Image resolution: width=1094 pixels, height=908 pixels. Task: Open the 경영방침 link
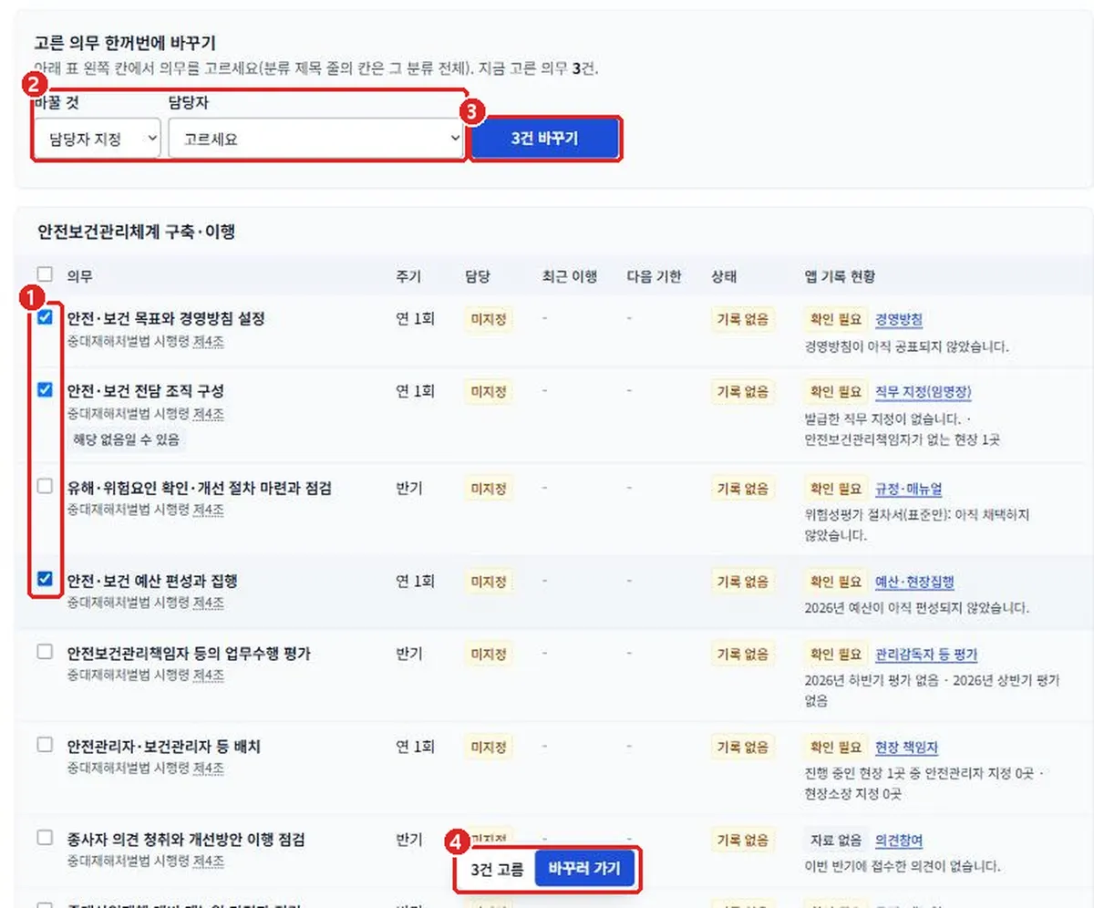point(899,319)
